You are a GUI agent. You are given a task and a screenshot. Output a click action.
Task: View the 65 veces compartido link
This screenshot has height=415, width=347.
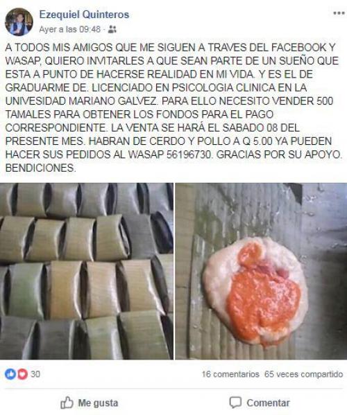[x=304, y=374]
